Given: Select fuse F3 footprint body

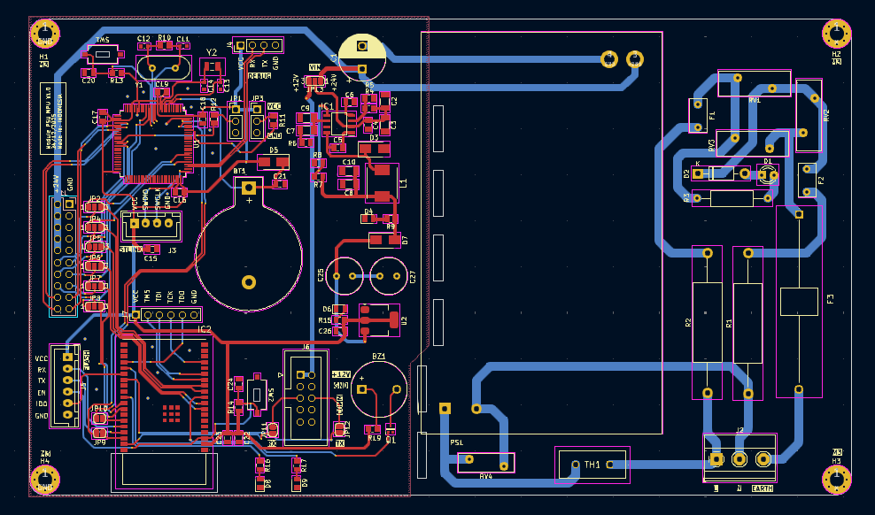Looking at the screenshot, I should (799, 302).
